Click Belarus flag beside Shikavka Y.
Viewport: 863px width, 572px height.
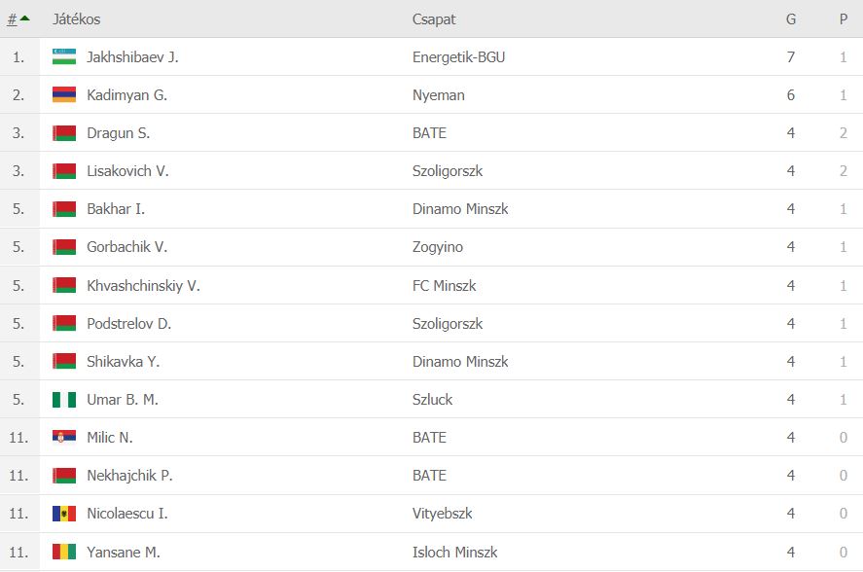point(64,362)
